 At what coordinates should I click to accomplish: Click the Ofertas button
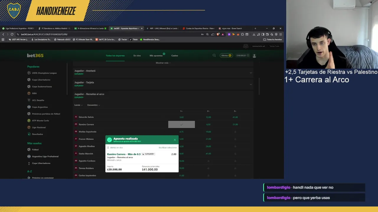(x=226, y=55)
